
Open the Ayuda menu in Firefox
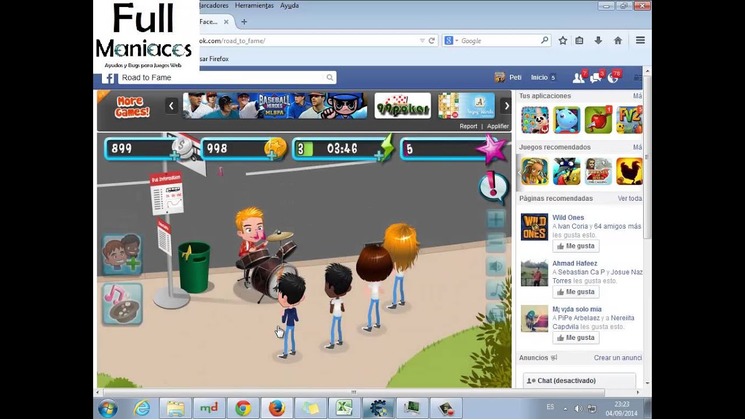[289, 5]
